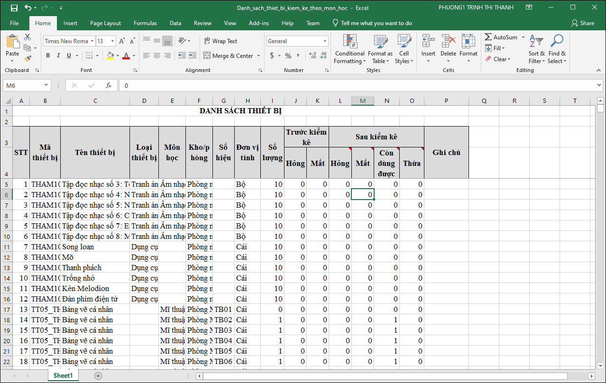Click the Percent Style icon
Screen dimensions: 606x383
[x=288, y=56]
